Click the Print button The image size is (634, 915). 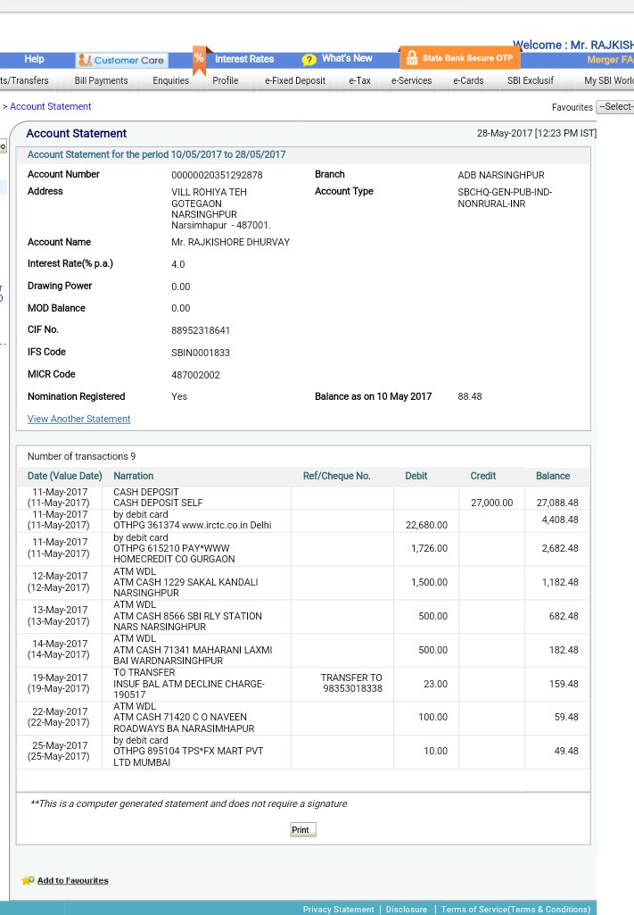(x=303, y=830)
